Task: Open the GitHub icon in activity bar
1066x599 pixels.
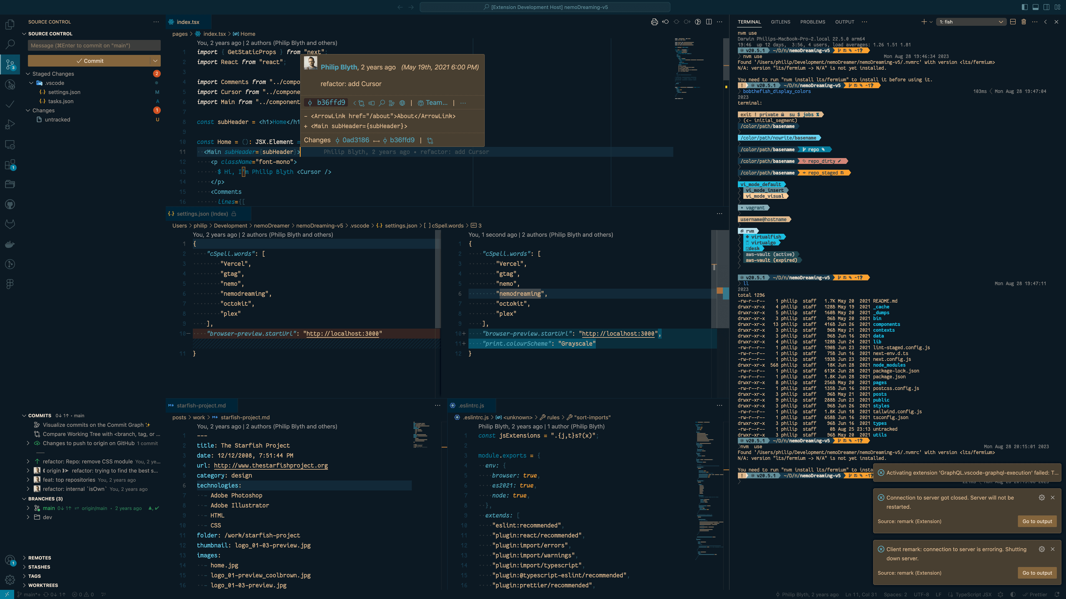Action: click(10, 204)
